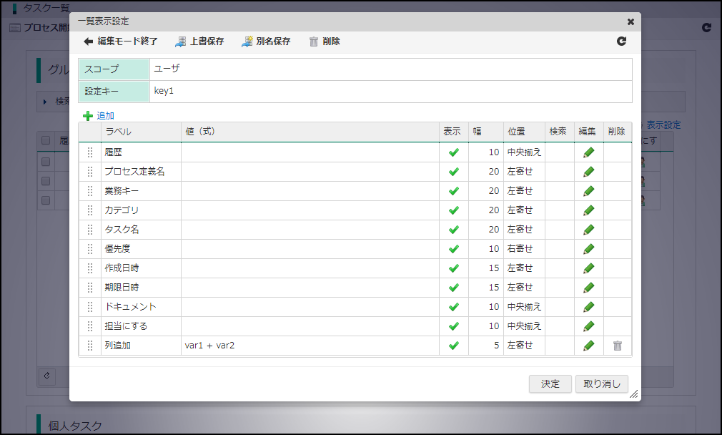Delete the 列追加 row with trash icon
722x435 pixels.
pyautogui.click(x=618, y=346)
